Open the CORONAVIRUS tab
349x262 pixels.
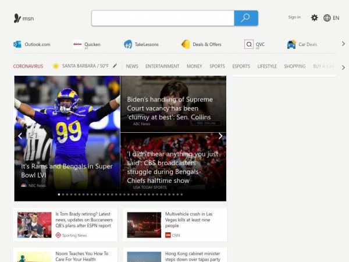click(x=28, y=66)
